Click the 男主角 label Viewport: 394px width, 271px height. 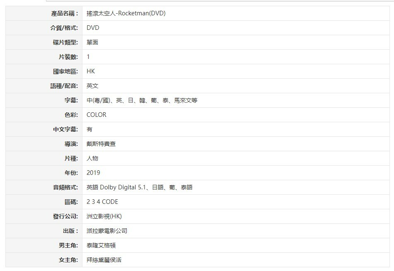68,246
